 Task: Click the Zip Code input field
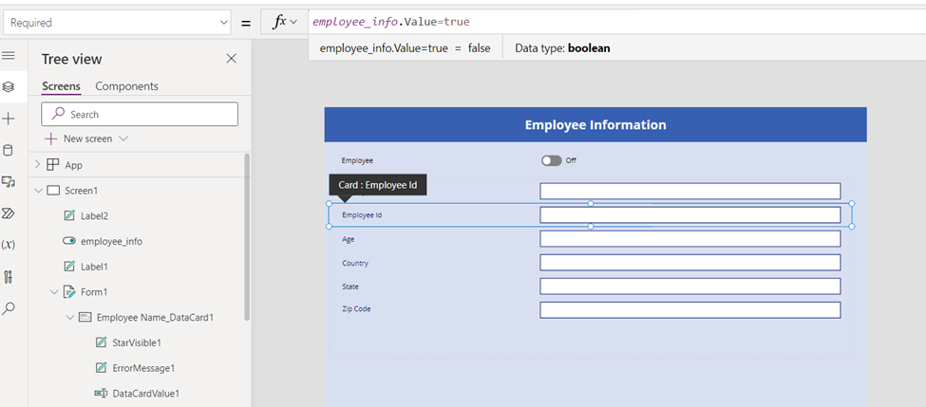pyautogui.click(x=690, y=309)
